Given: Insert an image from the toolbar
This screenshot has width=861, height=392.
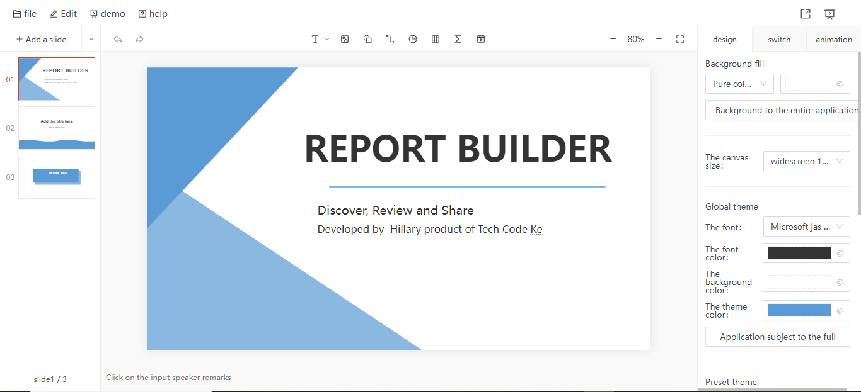Looking at the screenshot, I should coord(345,38).
